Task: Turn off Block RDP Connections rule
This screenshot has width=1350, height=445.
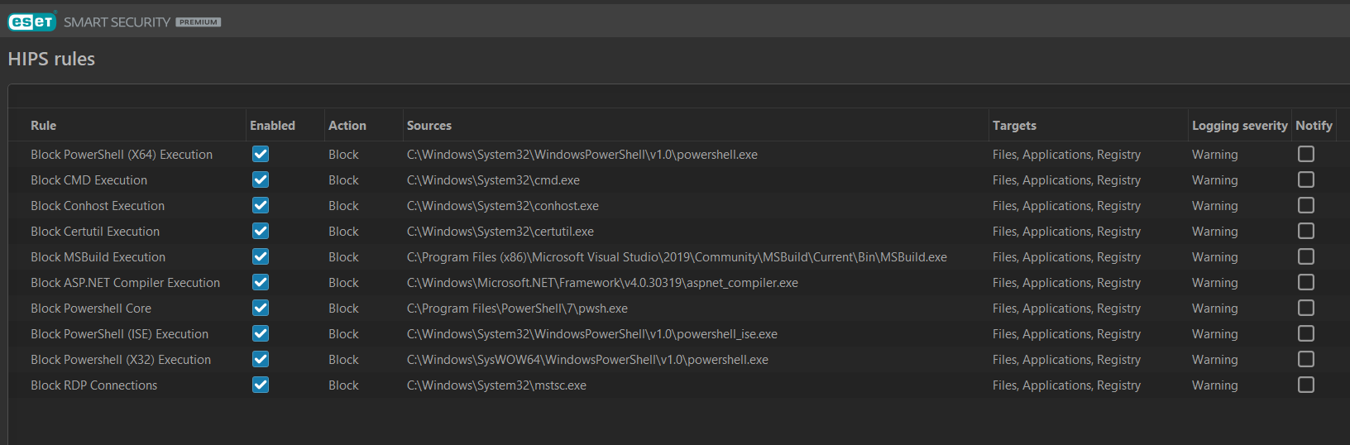Action: click(261, 385)
